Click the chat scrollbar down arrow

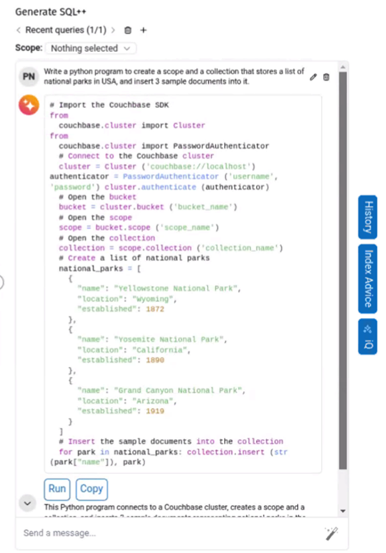[x=342, y=511]
